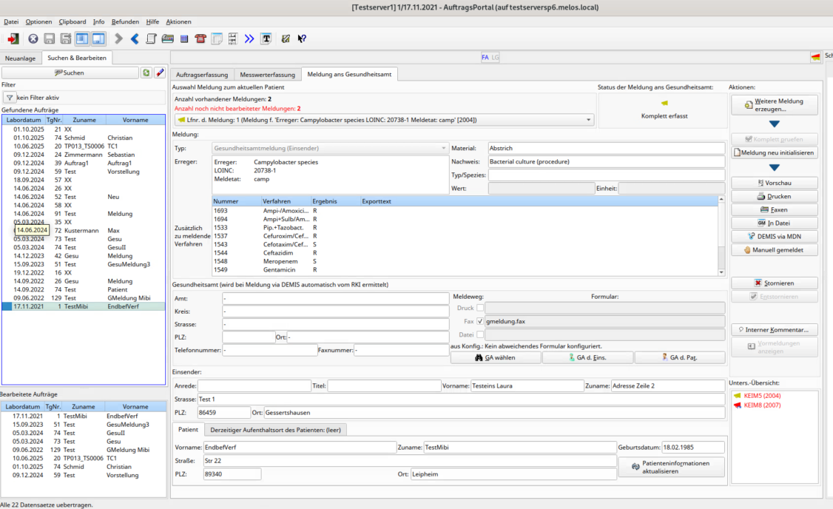The width and height of the screenshot is (833, 509).
Task: Click the blue back arrow toolbar icon
Action: 135,38
